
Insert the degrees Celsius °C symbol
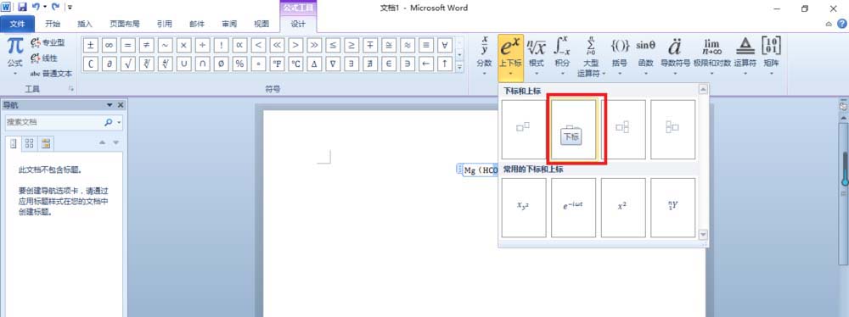(295, 64)
